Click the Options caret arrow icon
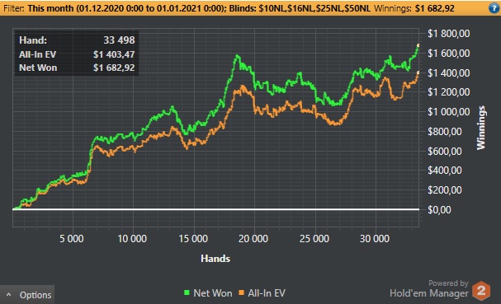 [8, 295]
